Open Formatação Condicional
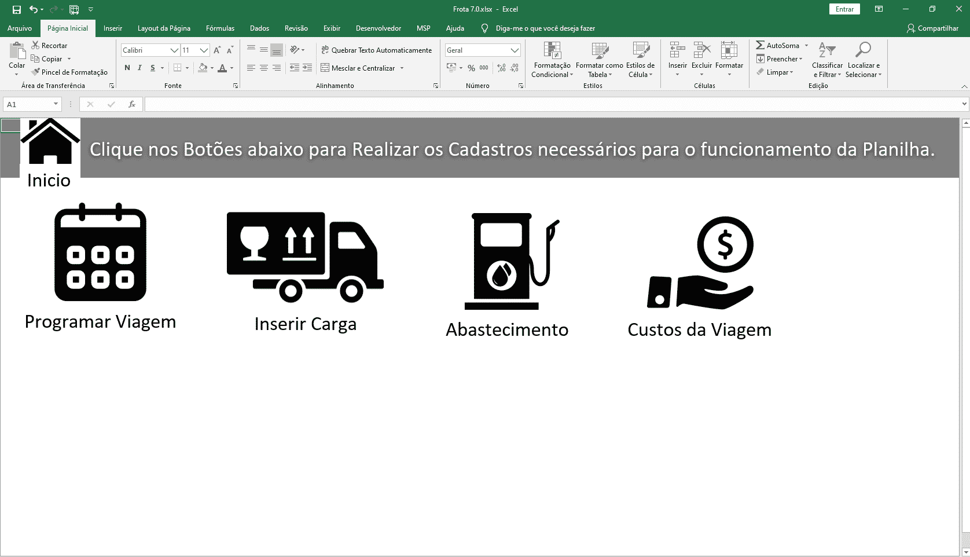Image resolution: width=970 pixels, height=557 pixels. (552, 60)
